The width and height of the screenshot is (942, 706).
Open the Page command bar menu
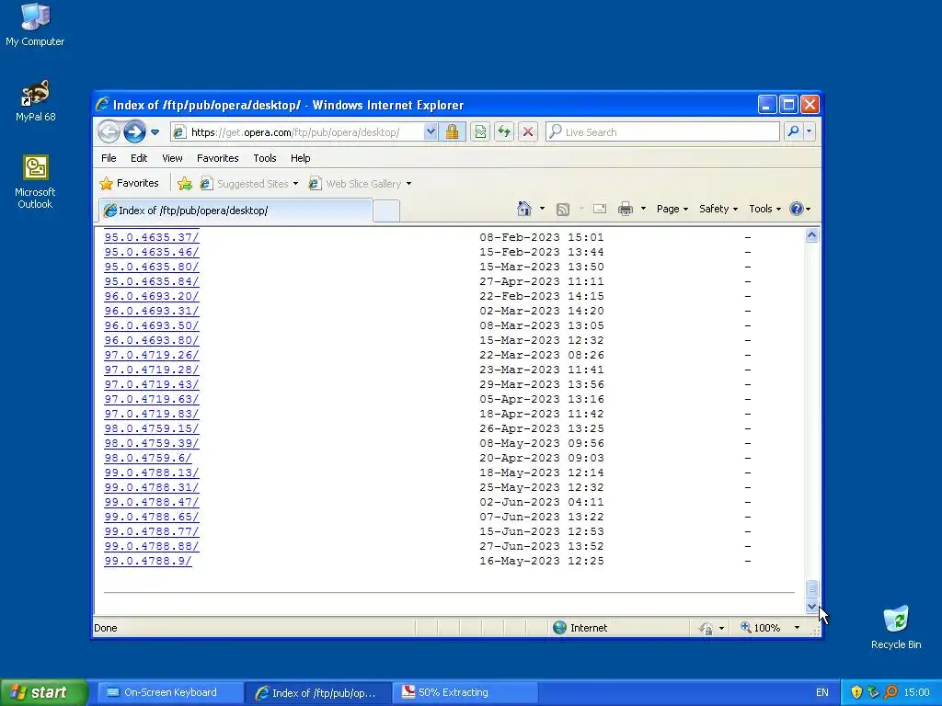pyautogui.click(x=672, y=209)
